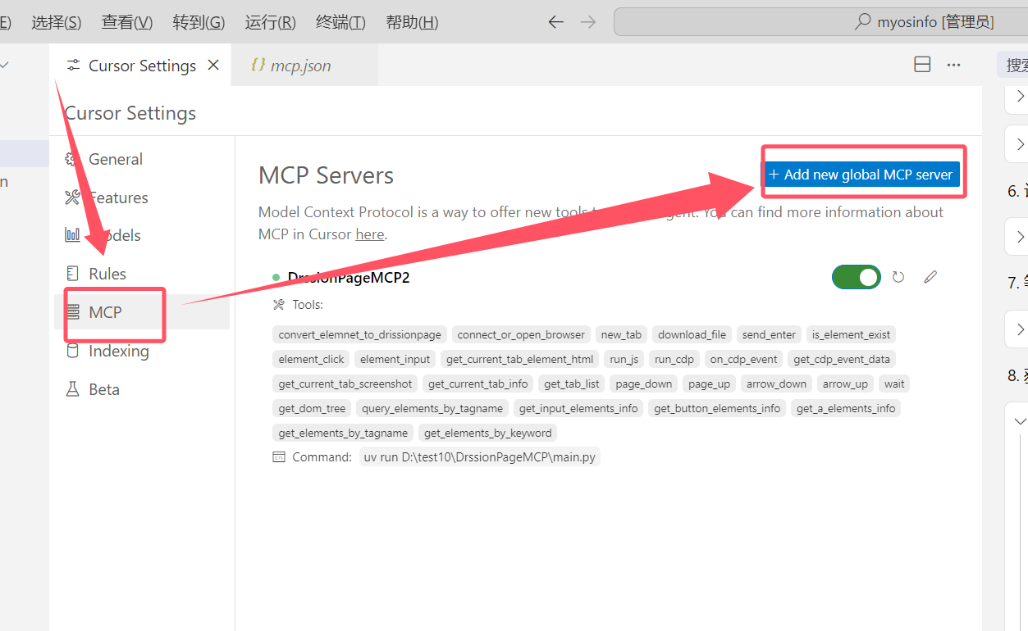This screenshot has height=631, width=1028.
Task: Open General settings section
Action: (142, 159)
